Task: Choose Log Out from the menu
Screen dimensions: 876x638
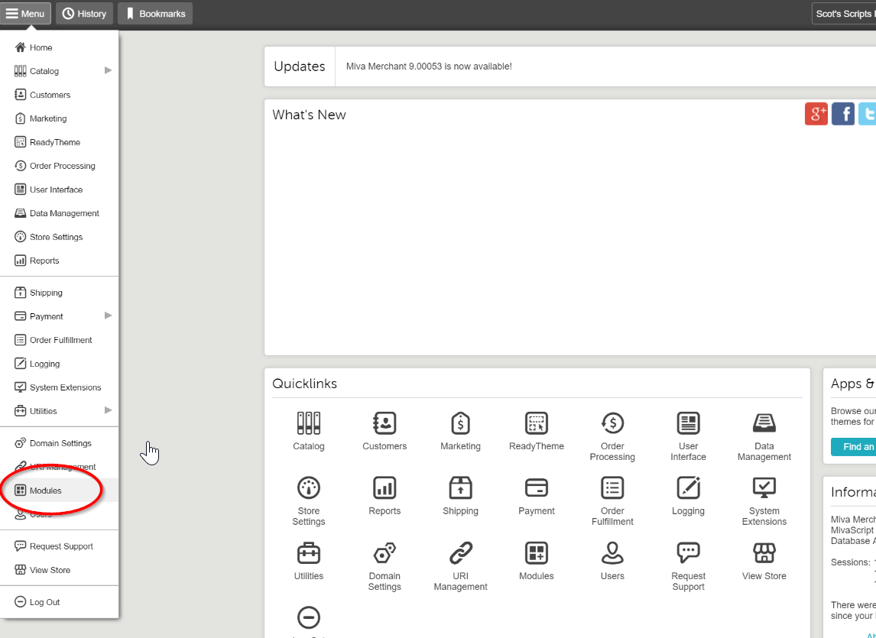Action: [x=44, y=602]
